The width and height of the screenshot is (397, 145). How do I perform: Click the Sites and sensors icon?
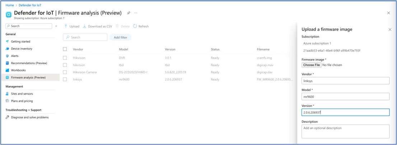click(x=7, y=94)
